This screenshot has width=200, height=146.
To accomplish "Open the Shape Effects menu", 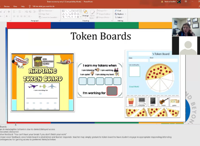I will [103, 17].
